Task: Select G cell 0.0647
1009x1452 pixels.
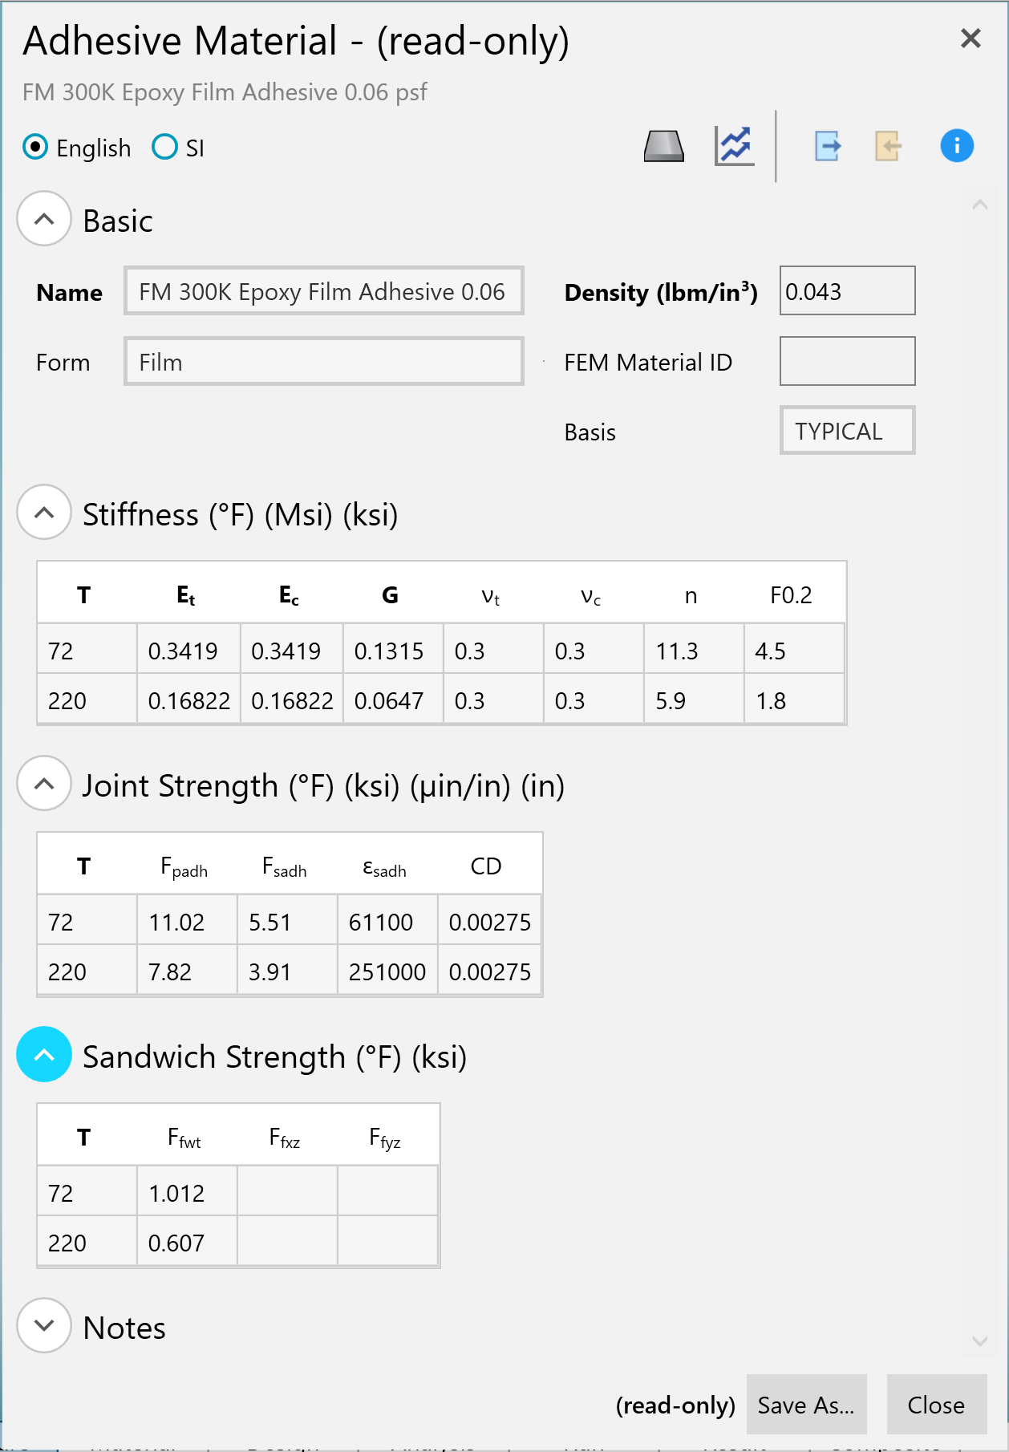Action: point(393,700)
